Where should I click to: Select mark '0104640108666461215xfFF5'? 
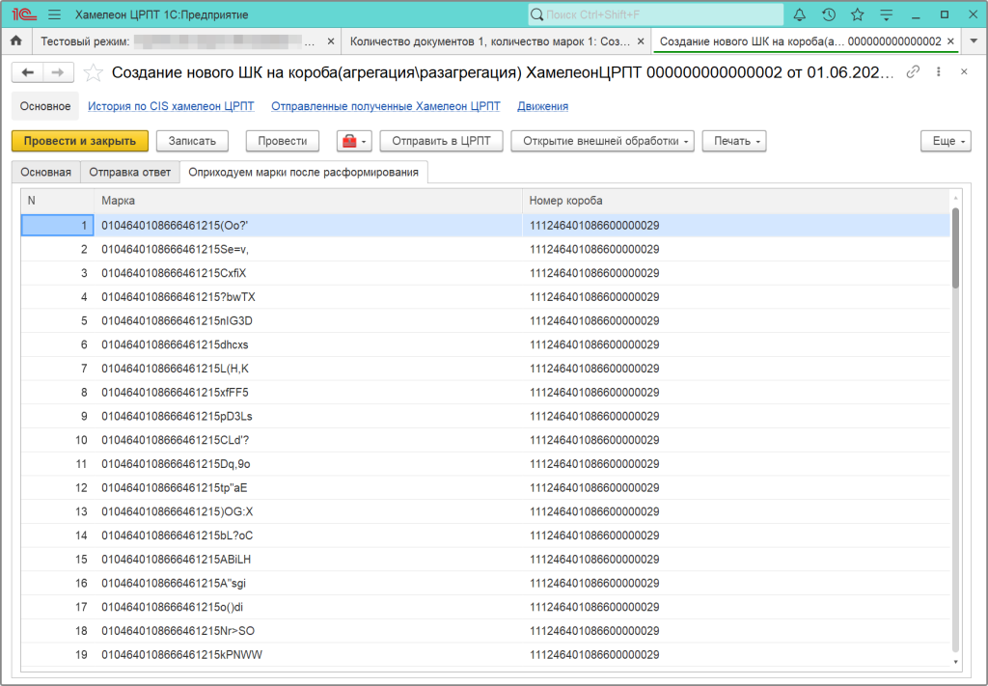coord(308,393)
